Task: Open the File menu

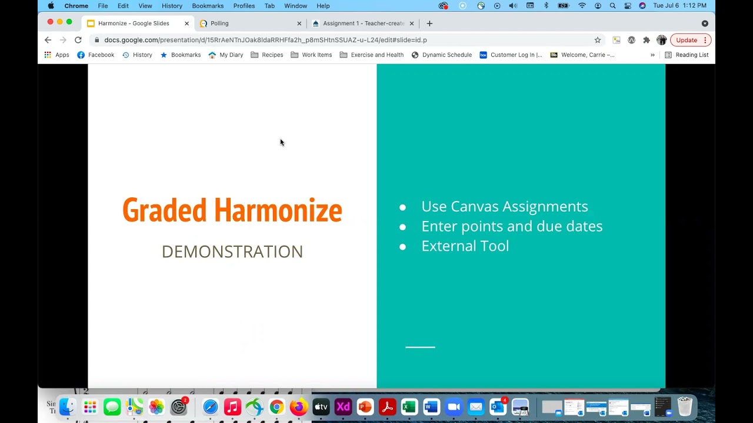Action: click(103, 6)
